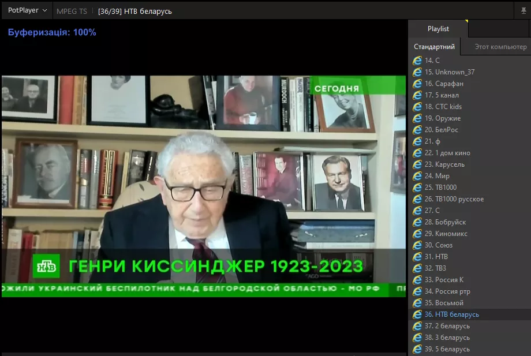Click the icon beside 23. Карусель

[417, 164]
